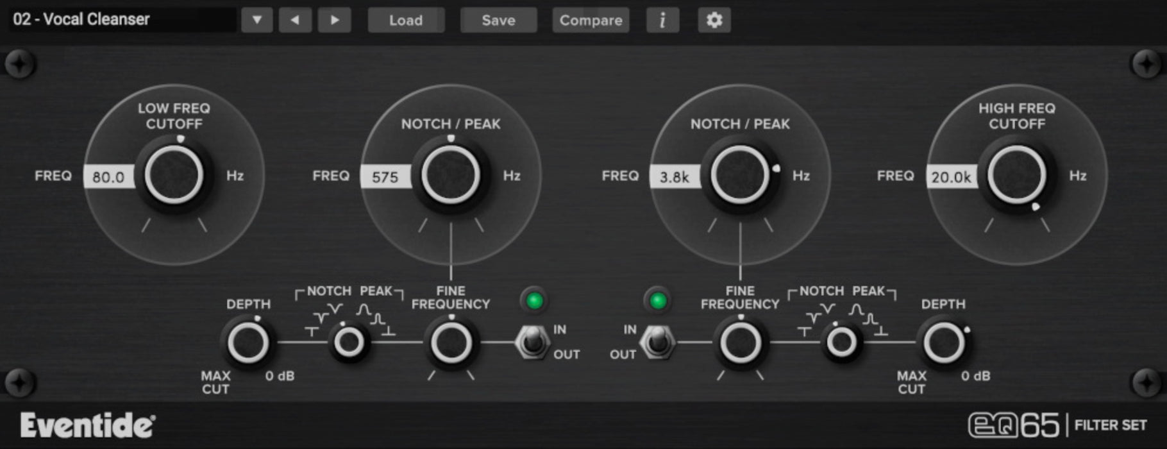Click the Low Freq Cutoff knob

click(x=174, y=175)
